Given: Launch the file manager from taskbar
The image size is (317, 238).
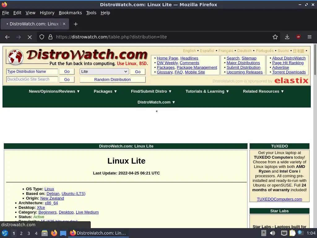Looking at the screenshot, I should click(45, 233).
